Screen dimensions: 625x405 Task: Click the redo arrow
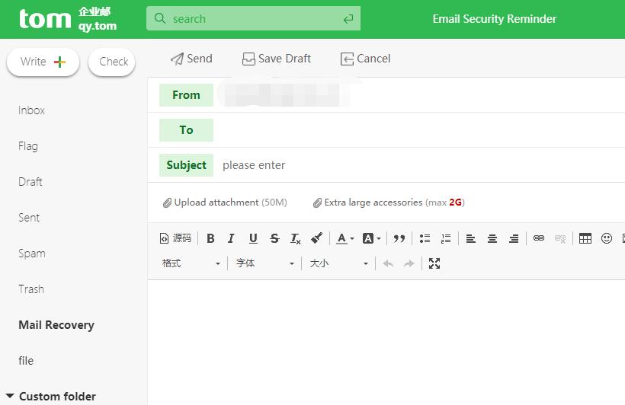pyautogui.click(x=409, y=263)
